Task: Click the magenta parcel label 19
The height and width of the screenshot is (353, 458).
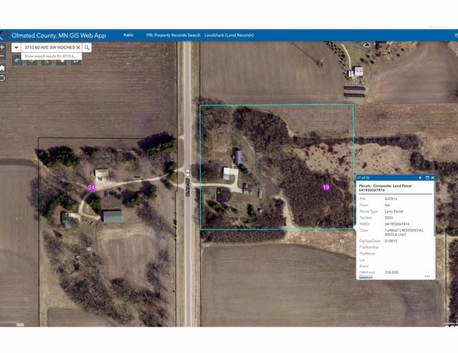Action: (325, 188)
